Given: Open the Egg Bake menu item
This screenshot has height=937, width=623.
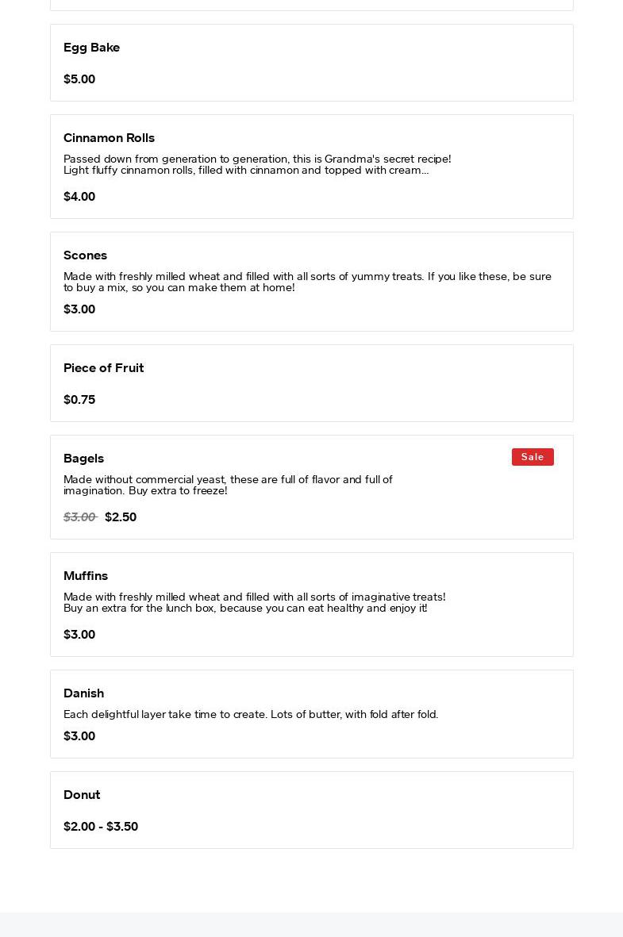Looking at the screenshot, I should [x=311, y=63].
